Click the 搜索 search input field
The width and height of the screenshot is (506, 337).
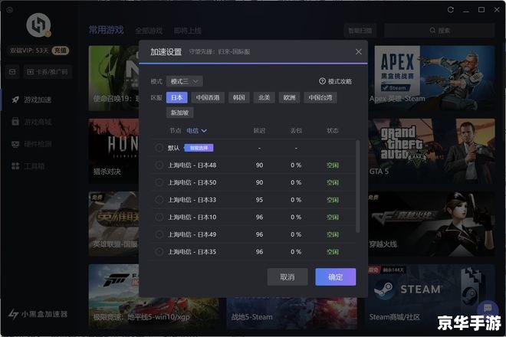[x=439, y=31]
